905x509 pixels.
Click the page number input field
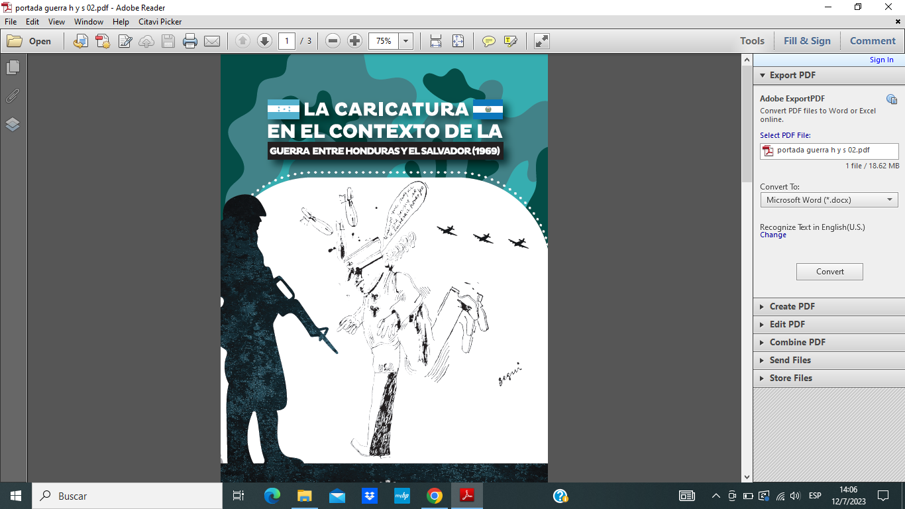pyautogui.click(x=287, y=41)
